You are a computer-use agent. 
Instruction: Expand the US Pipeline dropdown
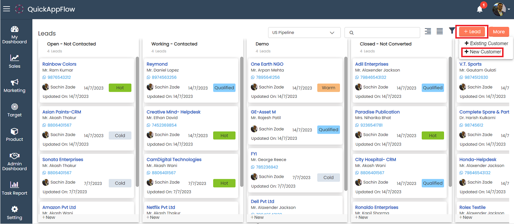coord(304,33)
